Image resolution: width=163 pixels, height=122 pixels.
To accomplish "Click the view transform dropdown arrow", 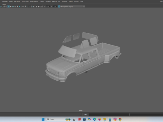I will pos(84,6).
